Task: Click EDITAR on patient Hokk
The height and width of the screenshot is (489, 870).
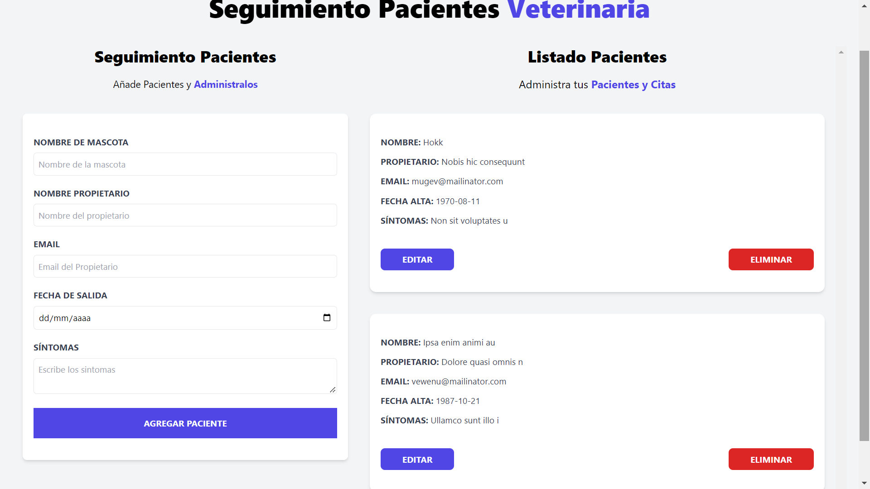Action: (x=417, y=259)
